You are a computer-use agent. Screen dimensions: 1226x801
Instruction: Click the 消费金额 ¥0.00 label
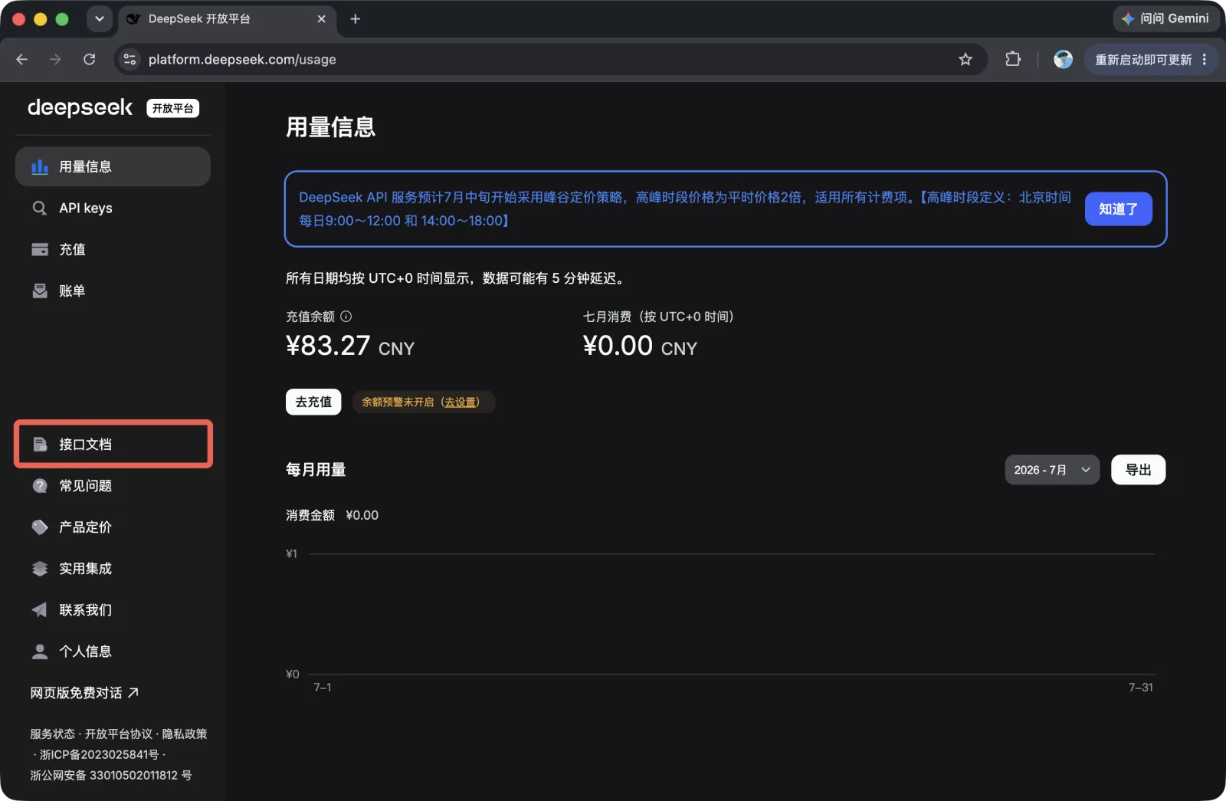332,515
